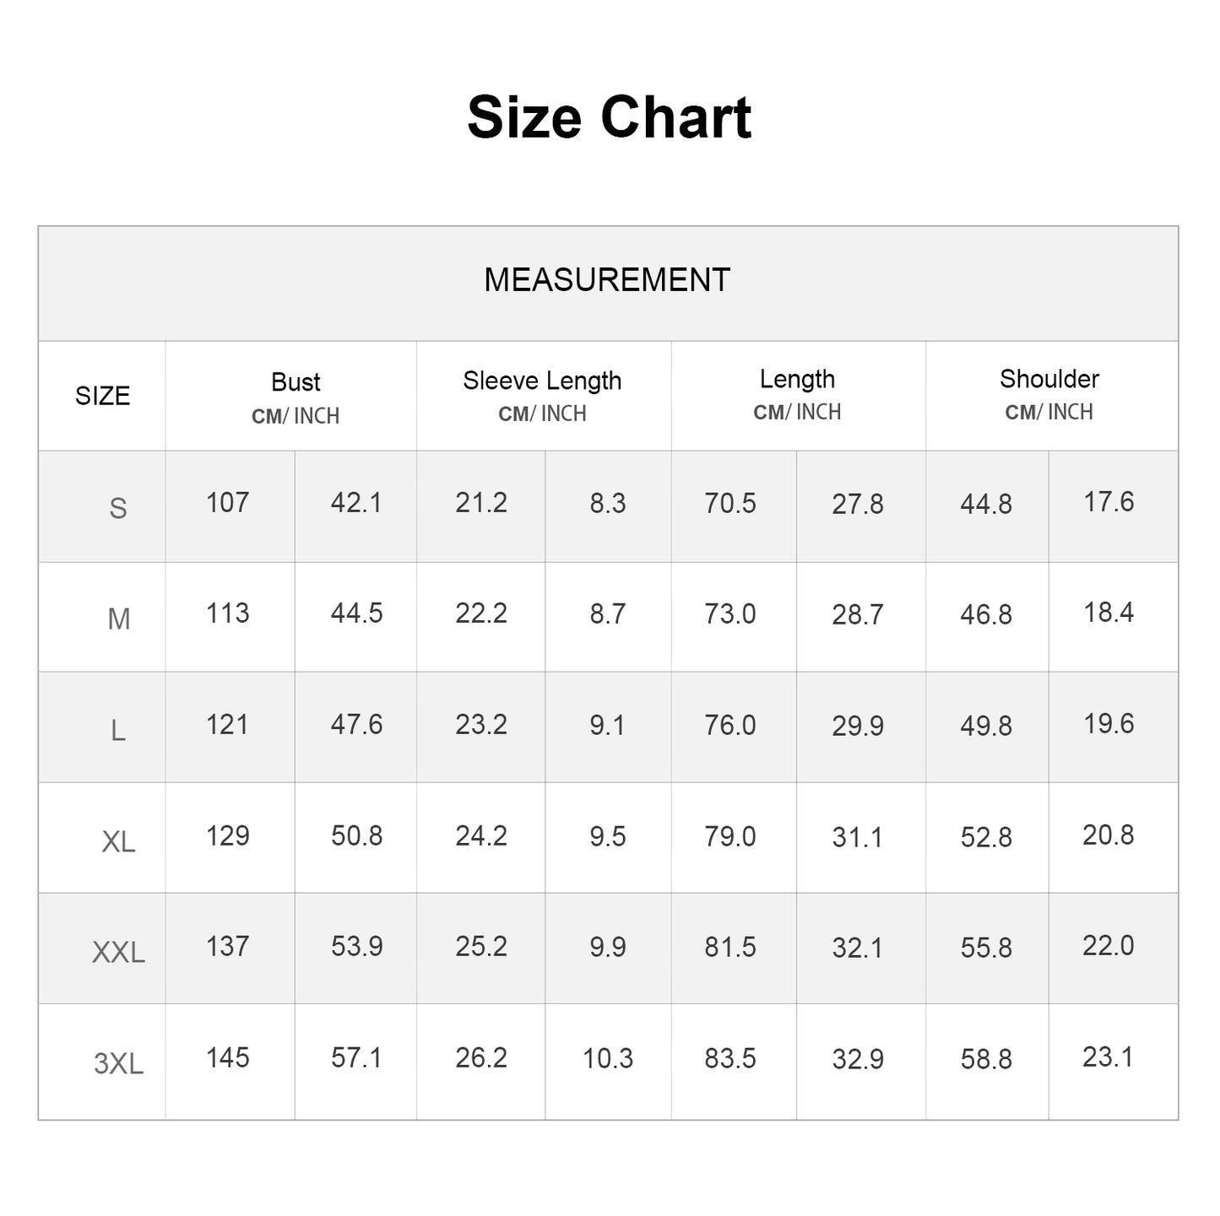Click the 79.0 length value for XL
Viewport: 1220px width, 1216px height.
[730, 836]
